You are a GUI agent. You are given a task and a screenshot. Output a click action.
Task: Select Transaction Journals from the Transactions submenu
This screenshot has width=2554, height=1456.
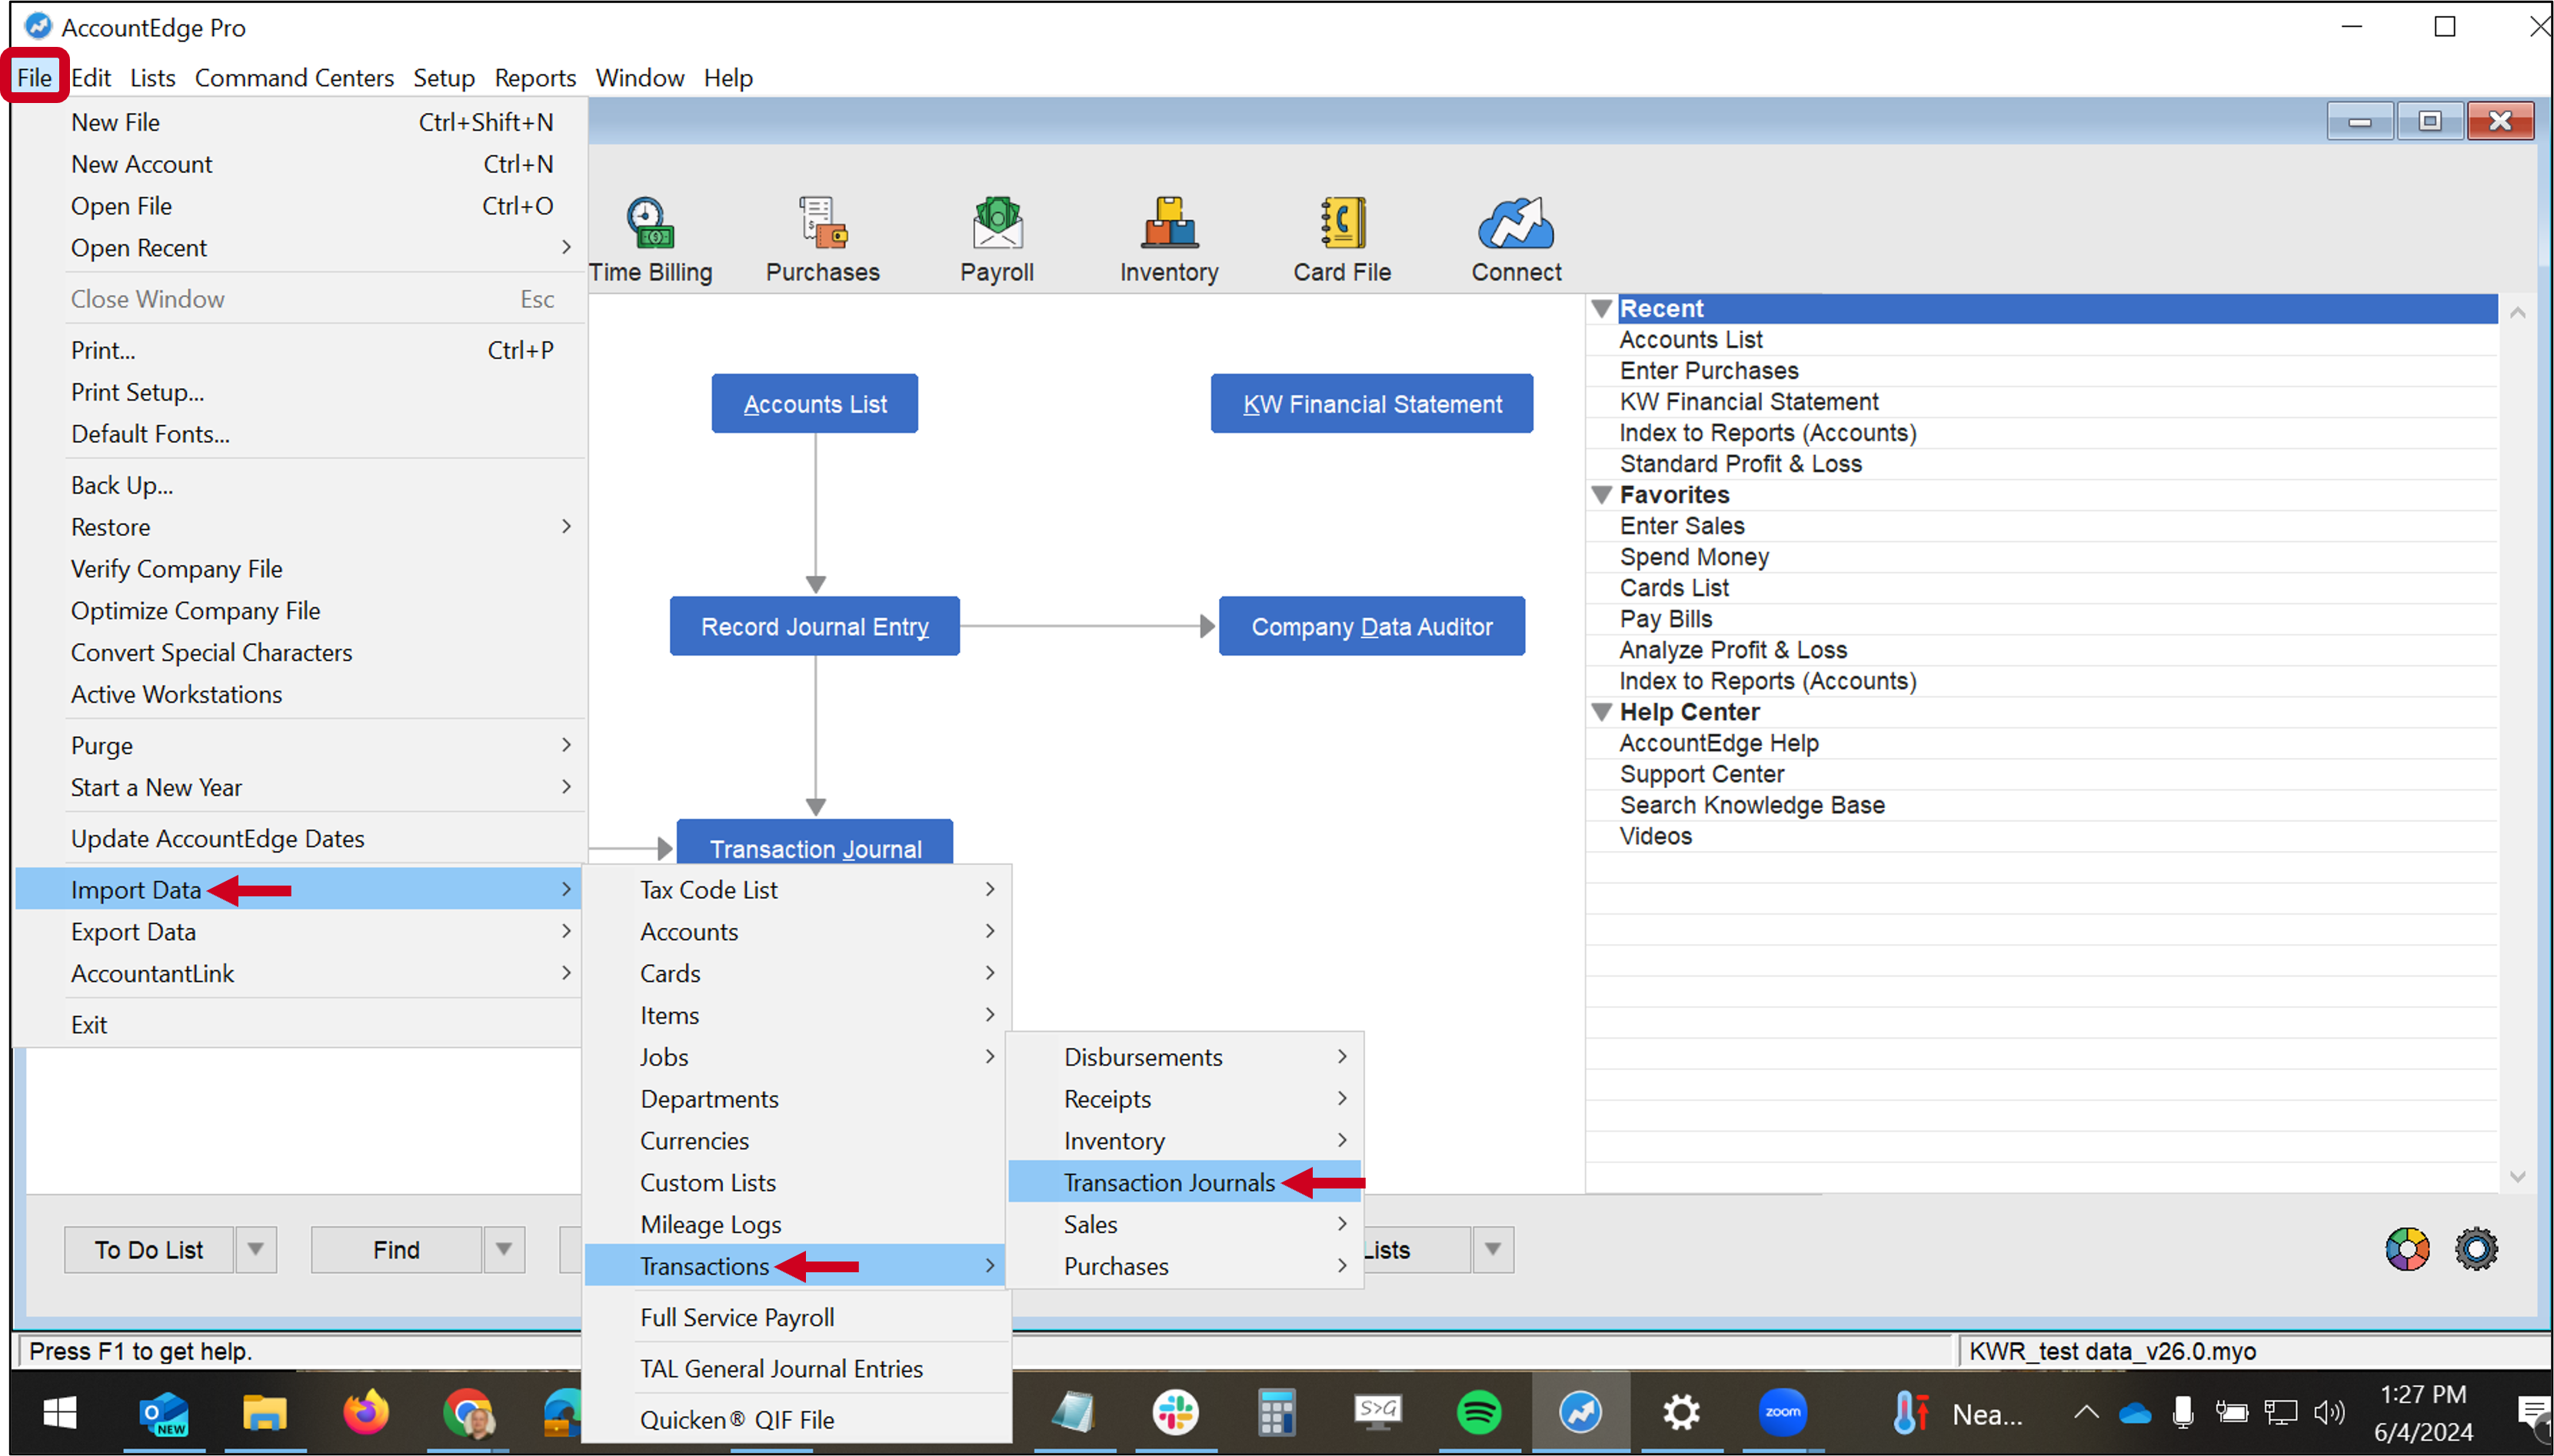pyautogui.click(x=1168, y=1182)
